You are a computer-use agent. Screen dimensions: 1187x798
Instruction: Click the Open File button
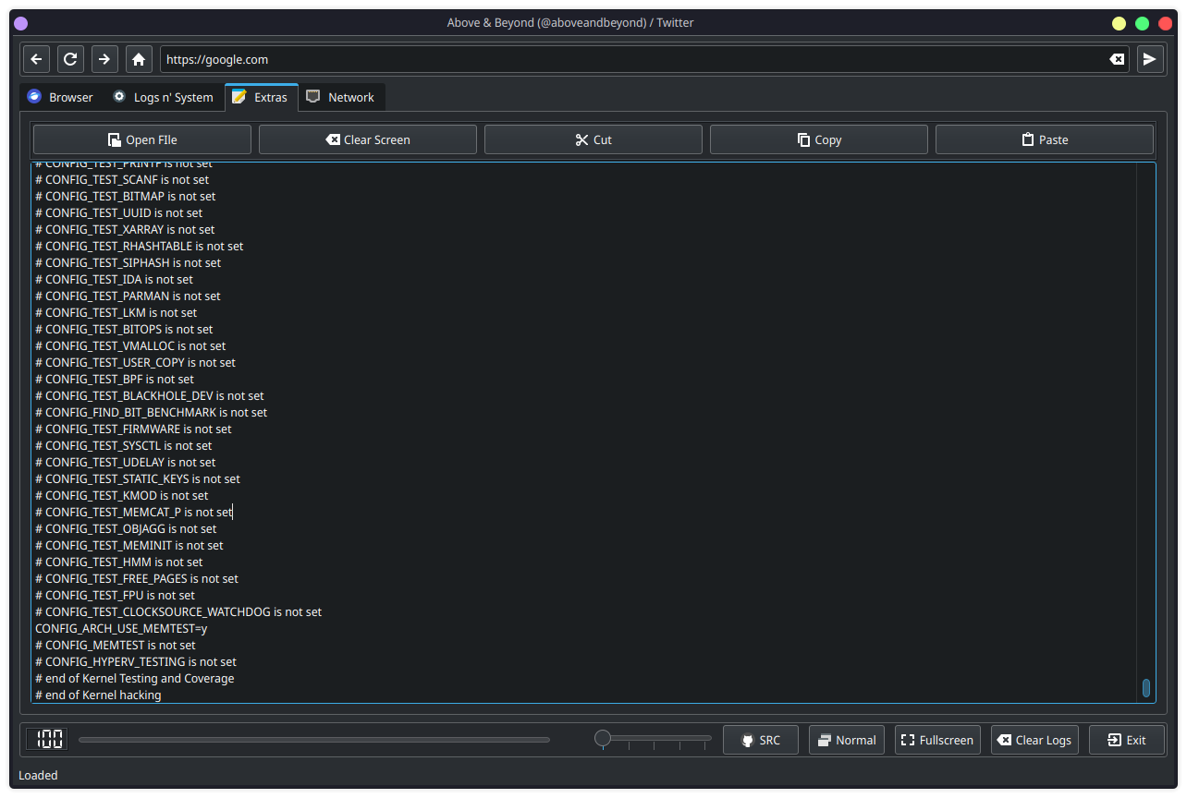coord(142,139)
